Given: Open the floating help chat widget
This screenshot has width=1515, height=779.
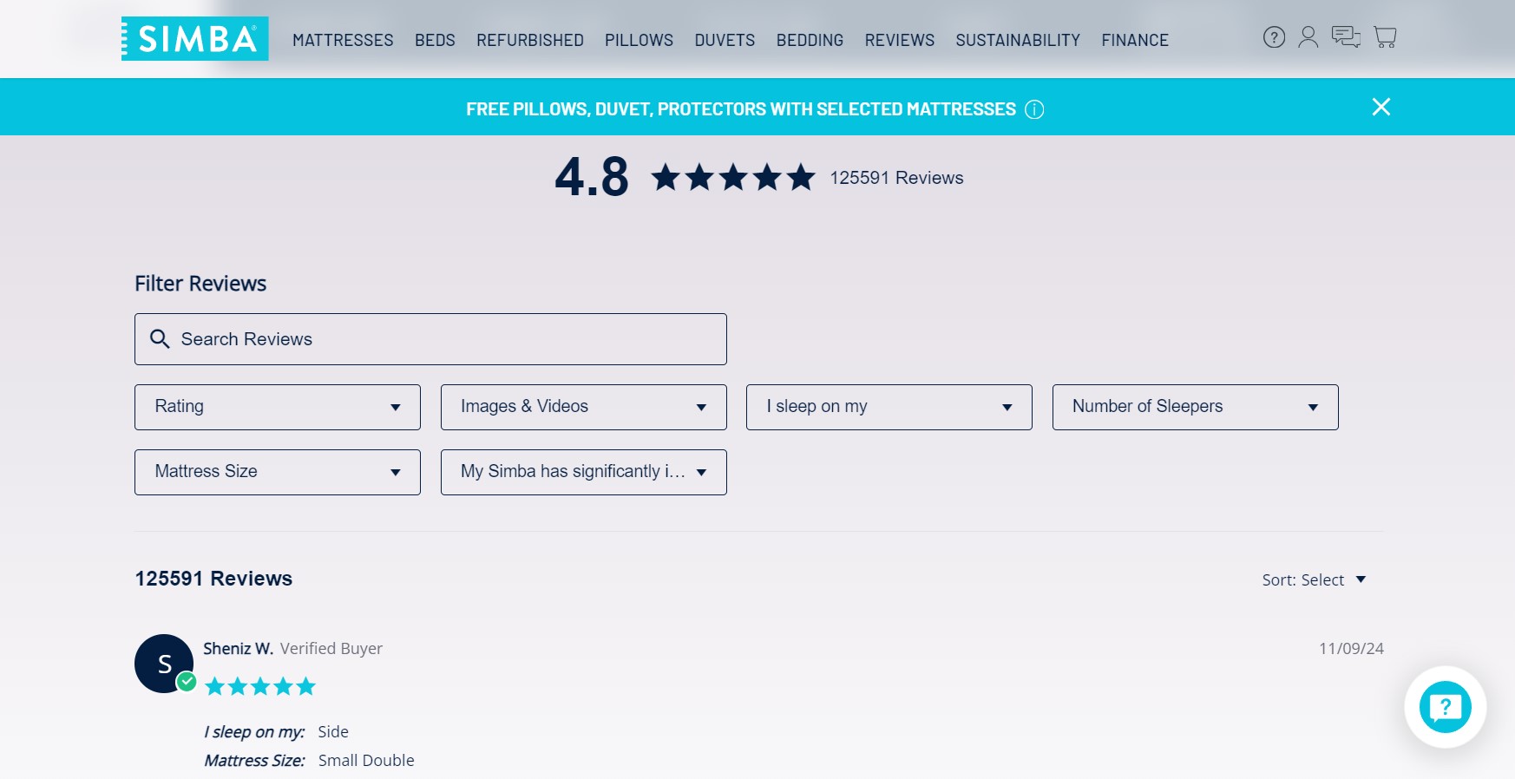Looking at the screenshot, I should (1445, 707).
